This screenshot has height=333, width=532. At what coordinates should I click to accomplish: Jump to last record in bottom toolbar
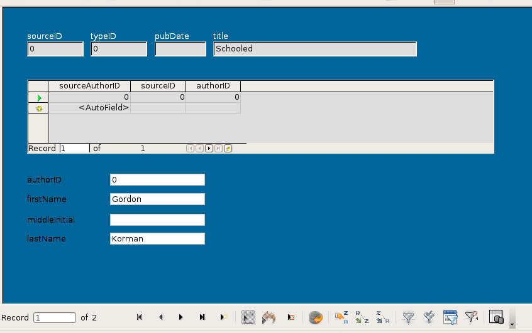tap(202, 317)
